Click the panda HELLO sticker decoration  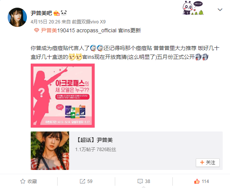pos(193,8)
